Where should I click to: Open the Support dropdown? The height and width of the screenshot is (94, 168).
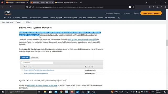(x=117, y=13)
